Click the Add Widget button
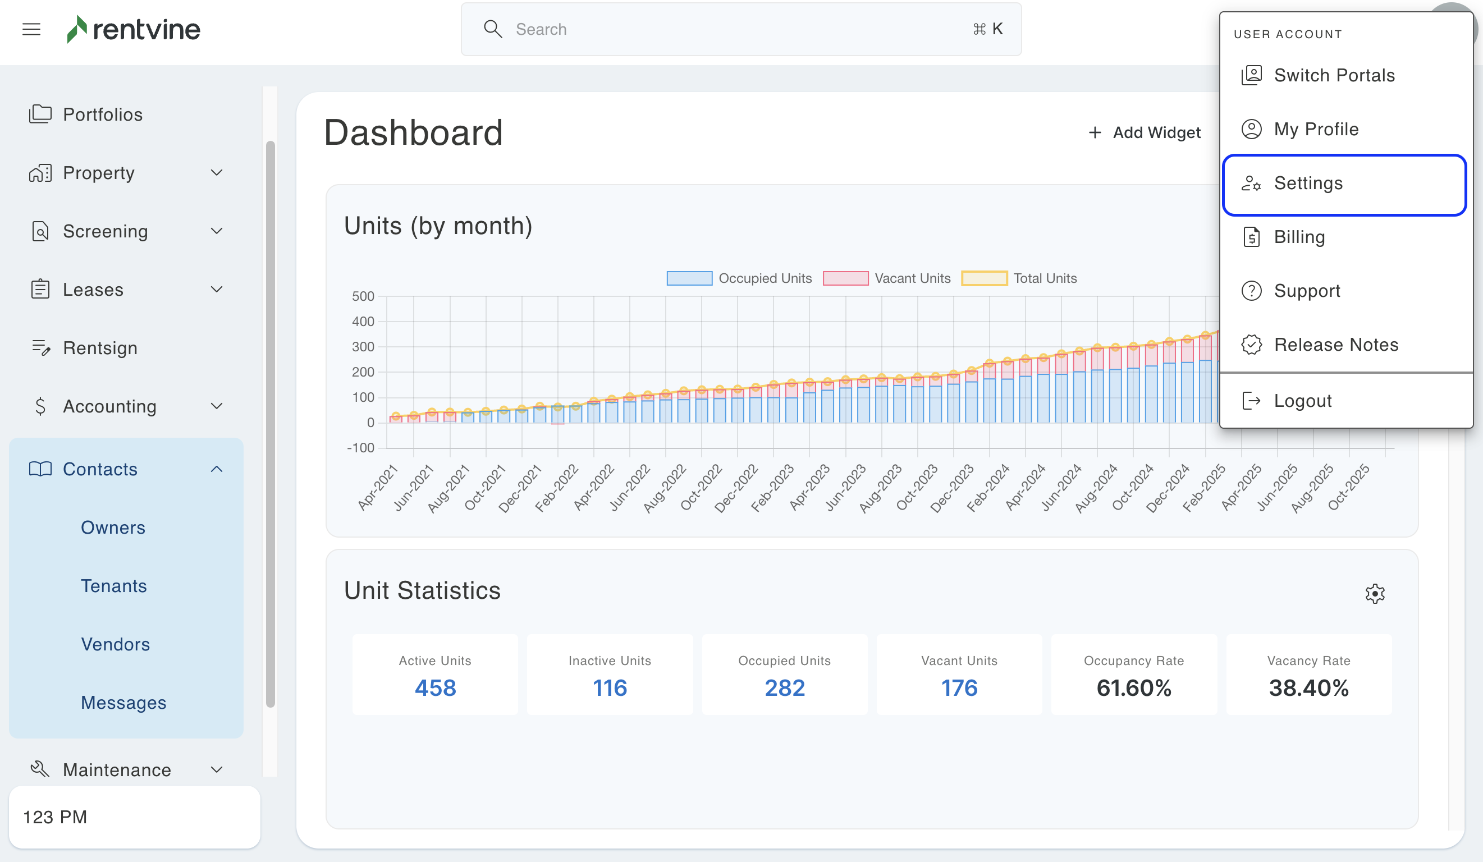The width and height of the screenshot is (1483, 862). [x=1144, y=133]
